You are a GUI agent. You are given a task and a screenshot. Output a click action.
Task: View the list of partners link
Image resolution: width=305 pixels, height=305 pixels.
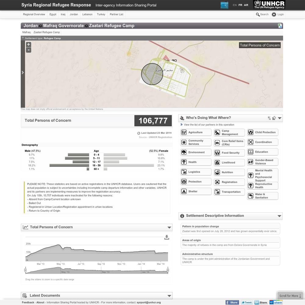[209, 125]
